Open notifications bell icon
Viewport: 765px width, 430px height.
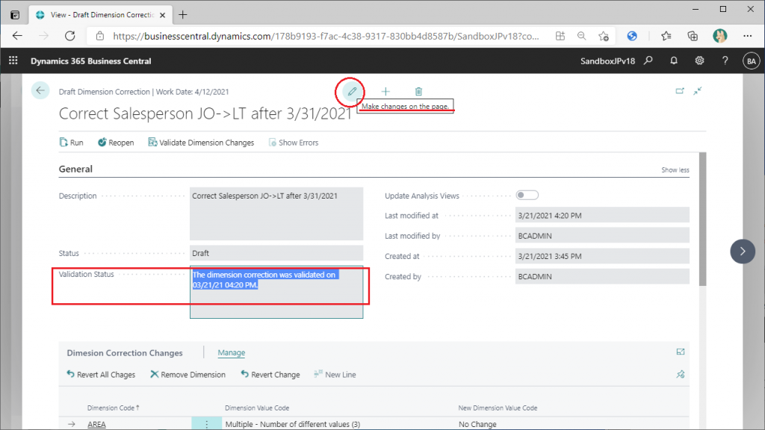pos(674,61)
